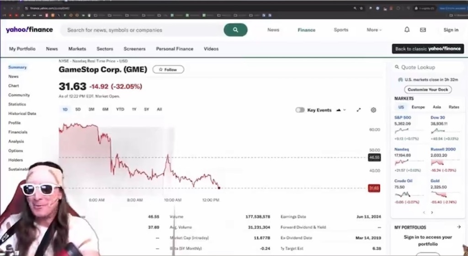Select the YTD chart range

[120, 110]
